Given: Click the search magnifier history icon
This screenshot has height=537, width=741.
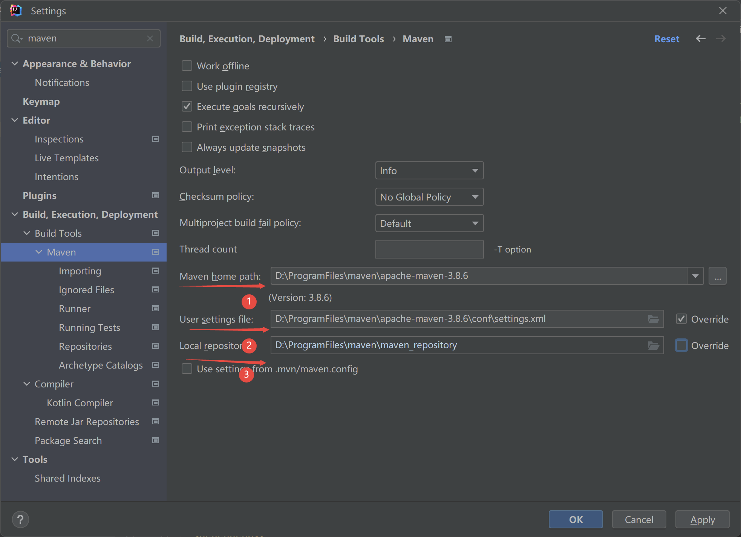Looking at the screenshot, I should pos(17,38).
